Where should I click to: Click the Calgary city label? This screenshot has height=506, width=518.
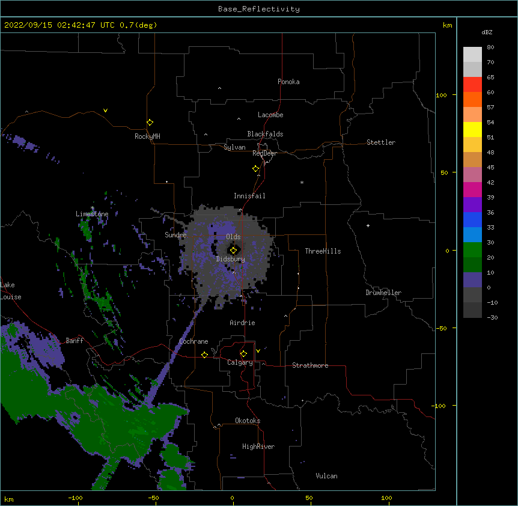coord(240,362)
